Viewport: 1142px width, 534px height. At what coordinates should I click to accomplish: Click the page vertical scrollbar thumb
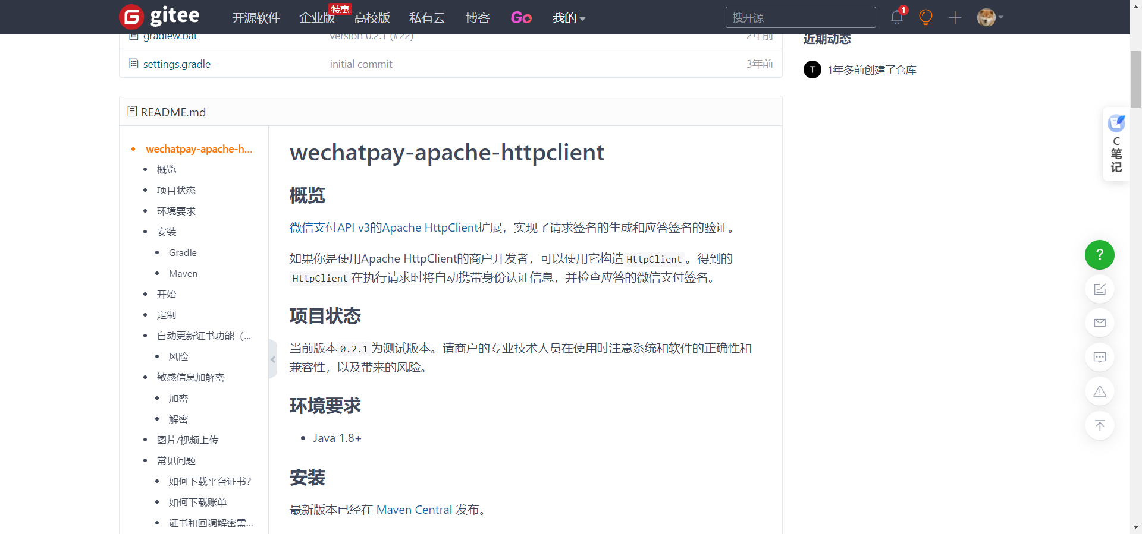coord(1135,78)
